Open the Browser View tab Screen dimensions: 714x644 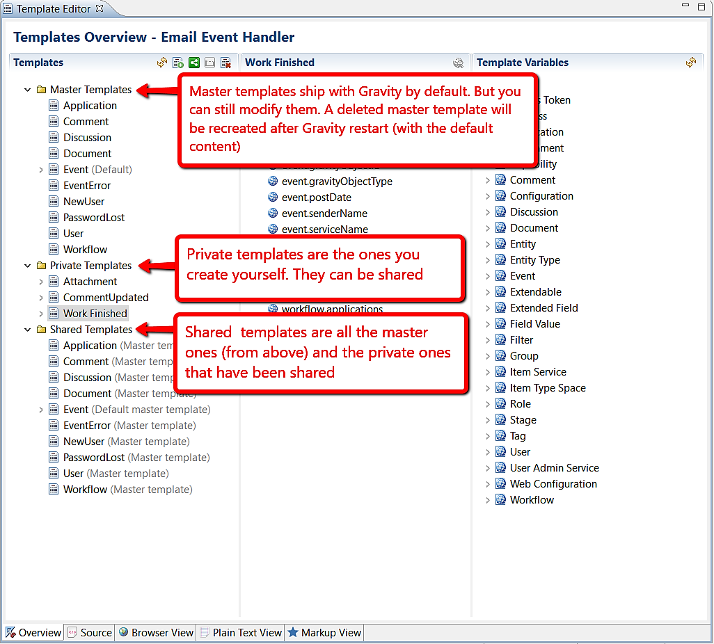(155, 632)
